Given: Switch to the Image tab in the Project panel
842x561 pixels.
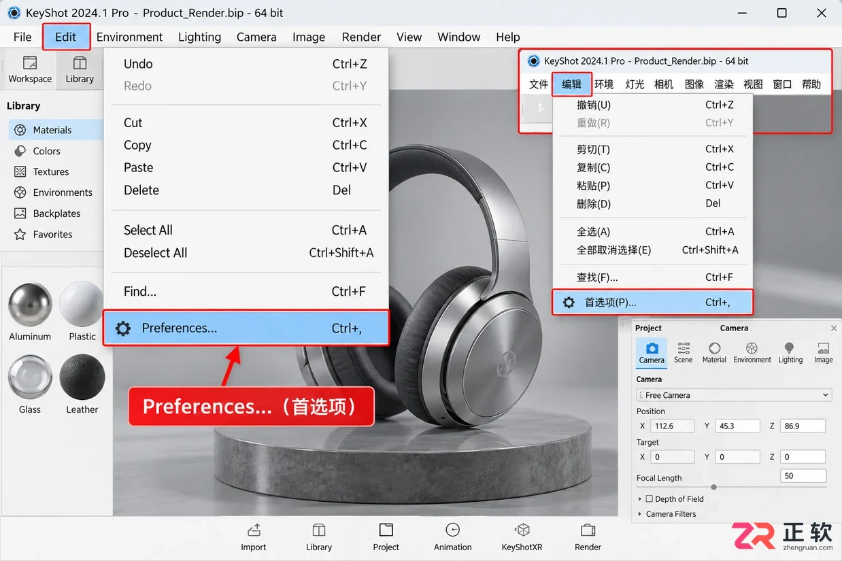Looking at the screenshot, I should coord(824,353).
